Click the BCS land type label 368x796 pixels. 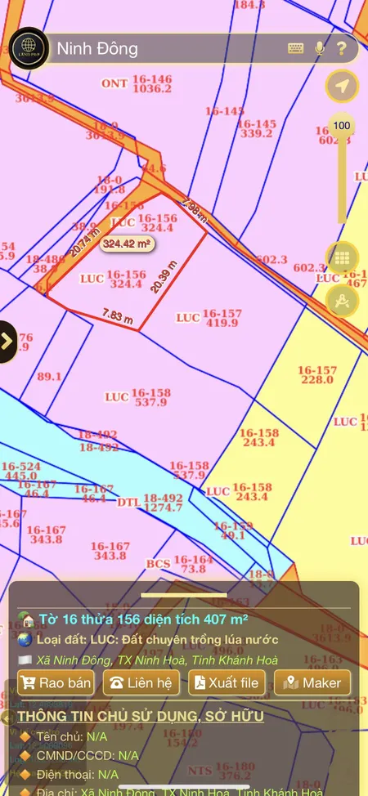158,564
